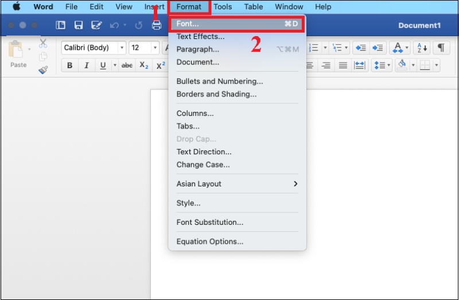This screenshot has width=459, height=300.
Task: Click the Shading paint bucket color
Action: pos(401,65)
